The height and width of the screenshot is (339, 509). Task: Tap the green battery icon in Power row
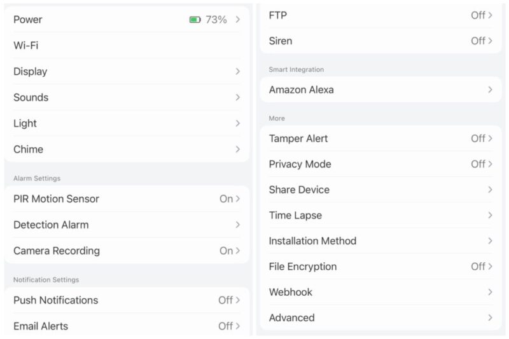click(x=195, y=20)
